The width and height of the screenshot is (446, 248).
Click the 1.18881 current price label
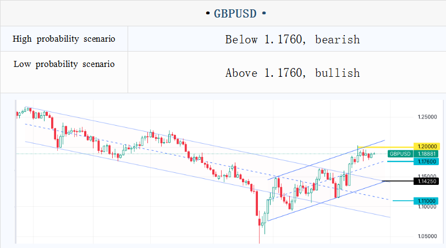(426, 154)
